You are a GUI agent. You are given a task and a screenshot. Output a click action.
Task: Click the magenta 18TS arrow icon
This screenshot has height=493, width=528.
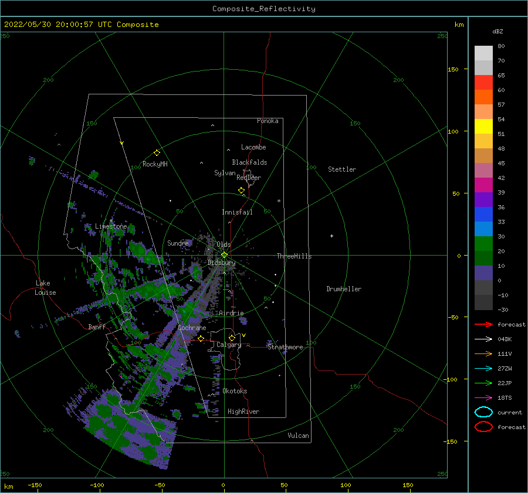pyautogui.click(x=483, y=398)
